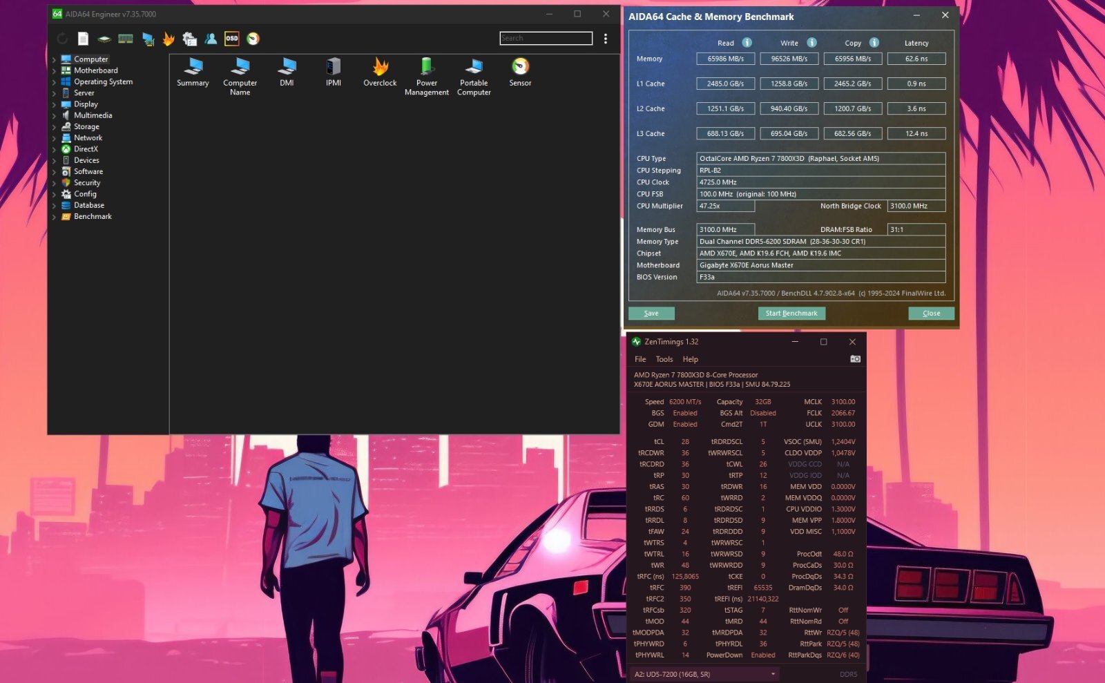1105x683 pixels.
Task: Select DirectX in the AIDA64 tree
Action: point(86,149)
